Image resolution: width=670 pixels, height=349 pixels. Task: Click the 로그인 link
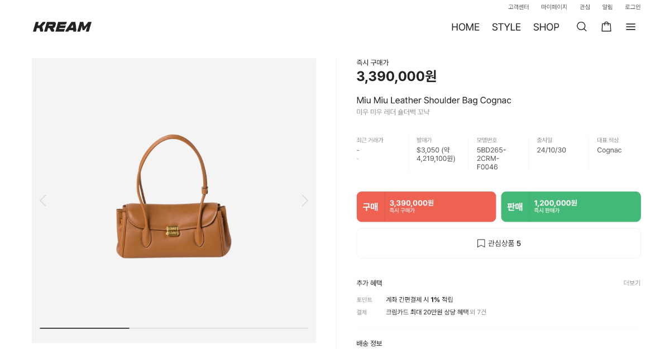[633, 7]
